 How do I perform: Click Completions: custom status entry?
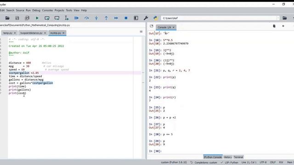[204, 162]
